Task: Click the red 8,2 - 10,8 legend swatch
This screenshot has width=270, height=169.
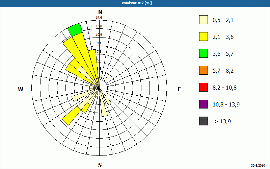Action: [x=204, y=87]
